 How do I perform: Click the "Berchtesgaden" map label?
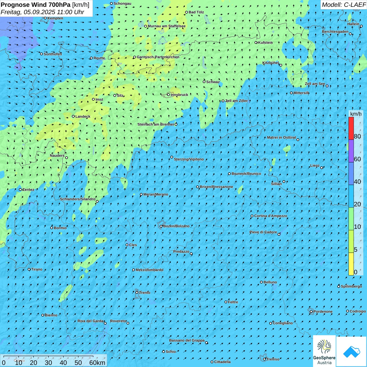click(335, 32)
